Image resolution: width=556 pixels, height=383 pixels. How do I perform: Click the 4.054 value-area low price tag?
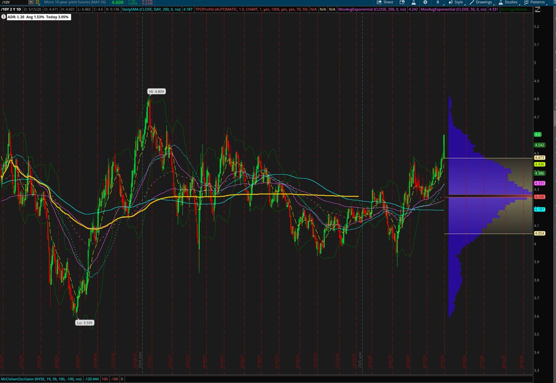click(539, 234)
